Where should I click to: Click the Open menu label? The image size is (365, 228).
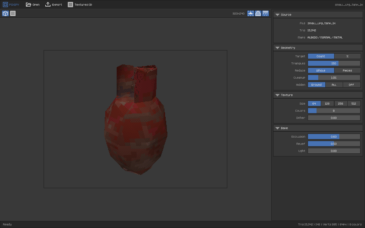[36, 5]
